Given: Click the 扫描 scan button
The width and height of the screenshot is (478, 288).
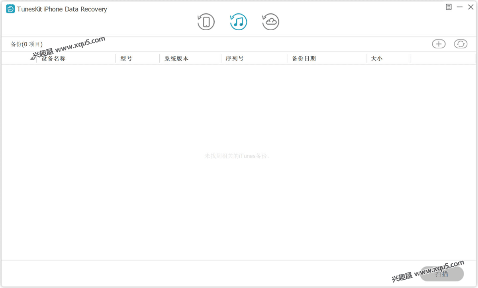Looking at the screenshot, I should (x=442, y=274).
